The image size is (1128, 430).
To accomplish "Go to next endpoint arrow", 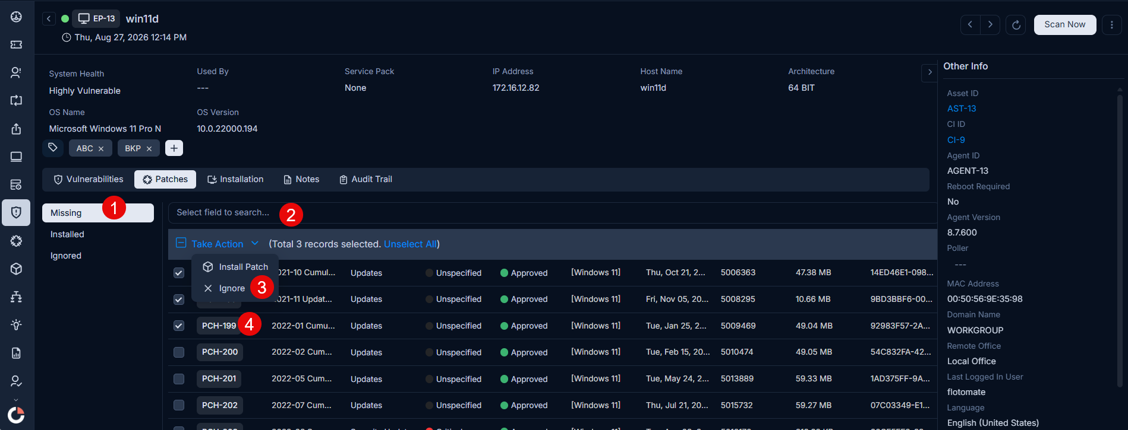I will pyautogui.click(x=990, y=24).
